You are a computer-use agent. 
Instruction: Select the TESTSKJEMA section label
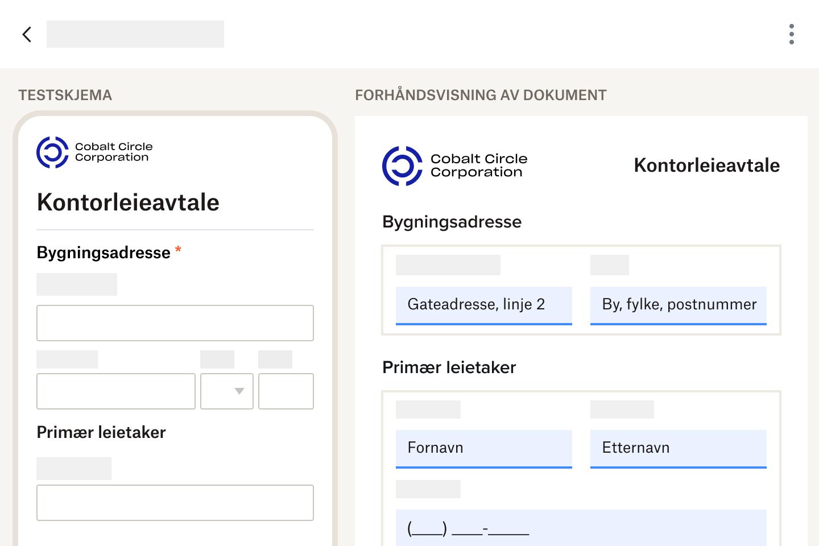point(65,95)
